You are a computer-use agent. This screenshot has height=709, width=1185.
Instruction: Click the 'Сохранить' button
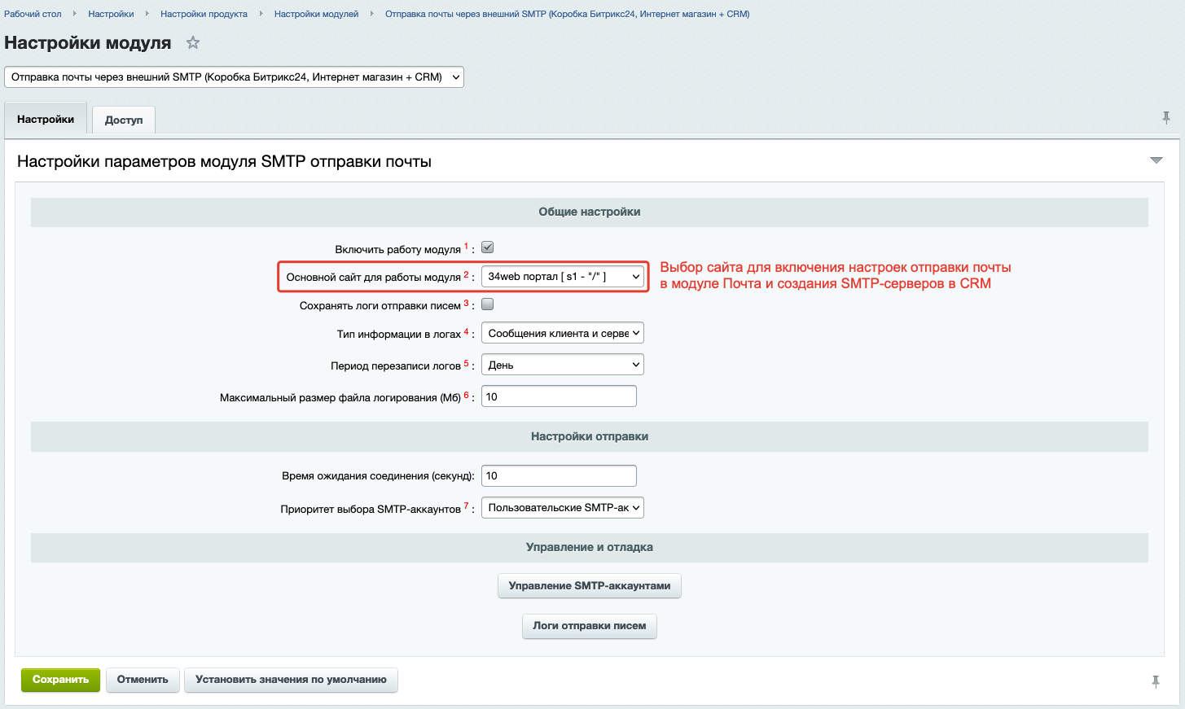tap(60, 680)
